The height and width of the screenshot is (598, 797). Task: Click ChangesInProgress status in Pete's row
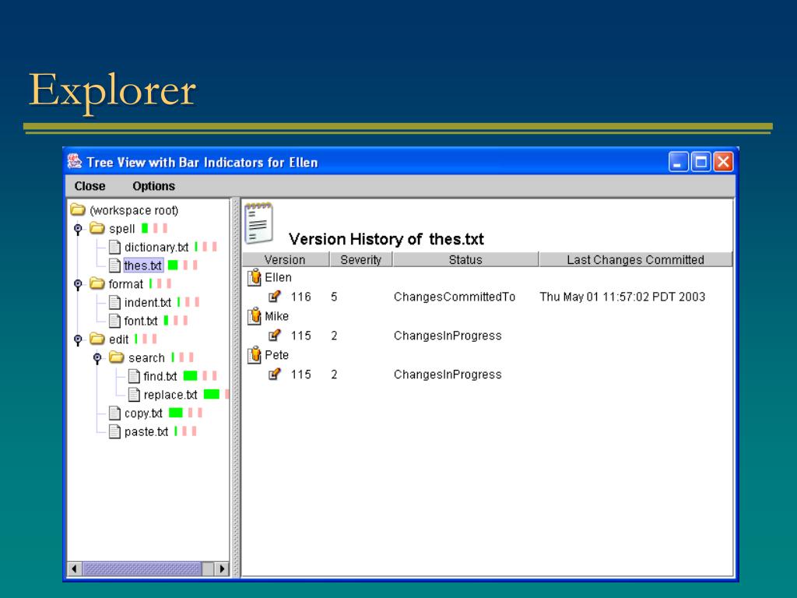(x=448, y=375)
